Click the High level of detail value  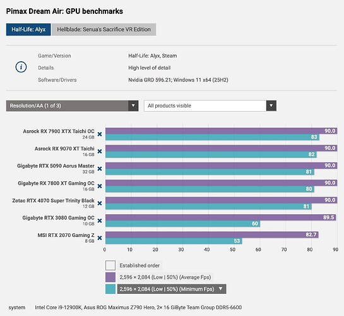tap(150, 68)
